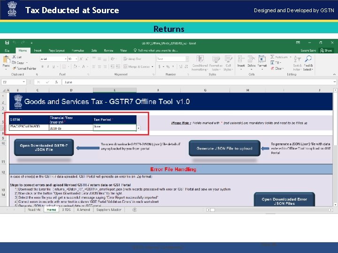This screenshot has height=253, width=338.
Task: Activate the Format Painter brush
Action: 24,68
